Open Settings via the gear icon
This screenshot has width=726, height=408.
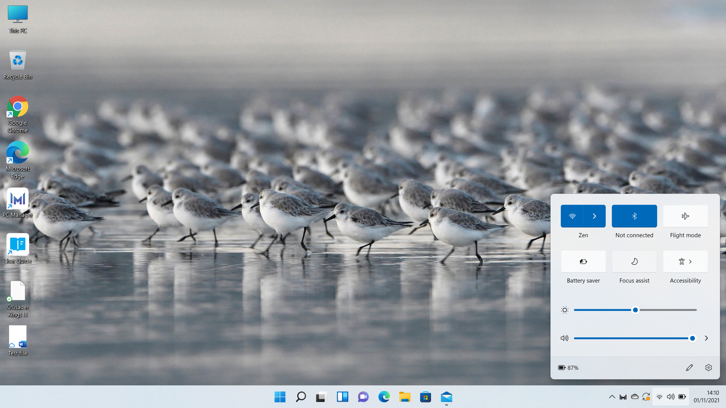click(708, 368)
